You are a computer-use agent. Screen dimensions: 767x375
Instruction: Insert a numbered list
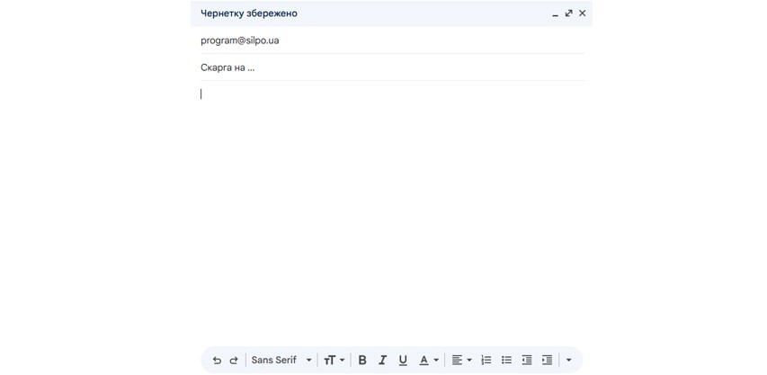(x=486, y=361)
